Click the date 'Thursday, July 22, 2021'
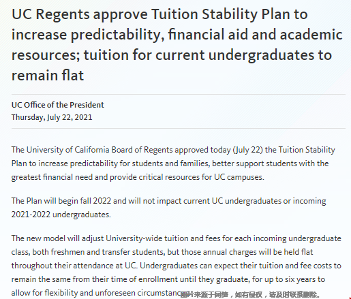The height and width of the screenshot is (299, 351). (x=52, y=117)
